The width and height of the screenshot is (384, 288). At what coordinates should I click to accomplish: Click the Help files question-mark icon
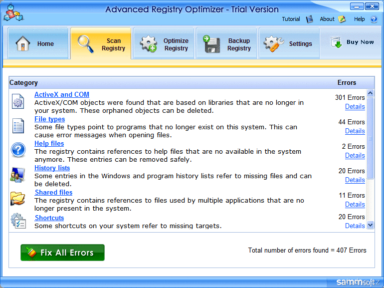pos(18,150)
